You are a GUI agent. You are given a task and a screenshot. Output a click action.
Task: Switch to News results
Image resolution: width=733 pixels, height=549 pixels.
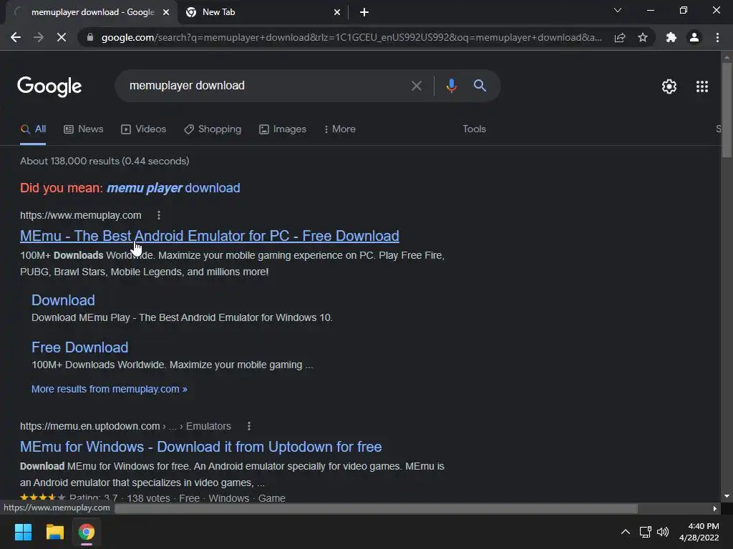coord(84,129)
